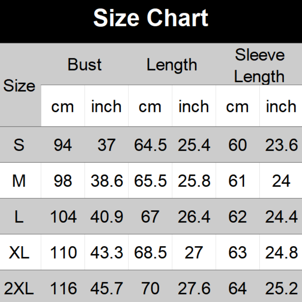This screenshot has width=302, height=302.
Task: Select the Bust column header
Action: [x=85, y=64]
